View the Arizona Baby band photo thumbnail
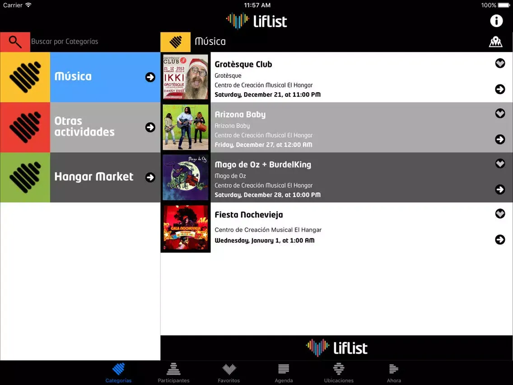 tap(186, 127)
